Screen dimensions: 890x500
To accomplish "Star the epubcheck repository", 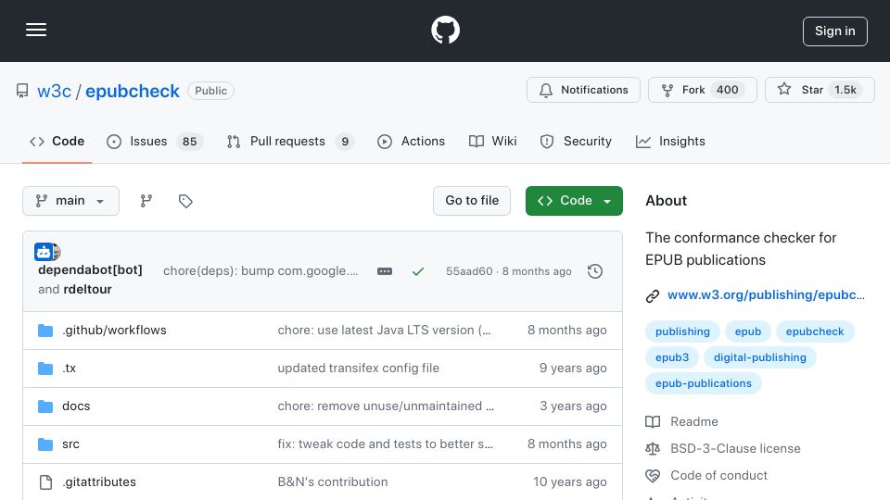I will click(x=819, y=90).
